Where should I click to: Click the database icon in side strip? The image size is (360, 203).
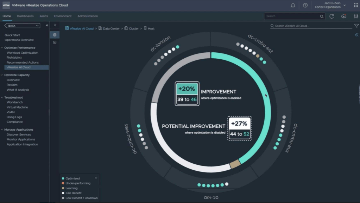55,35
